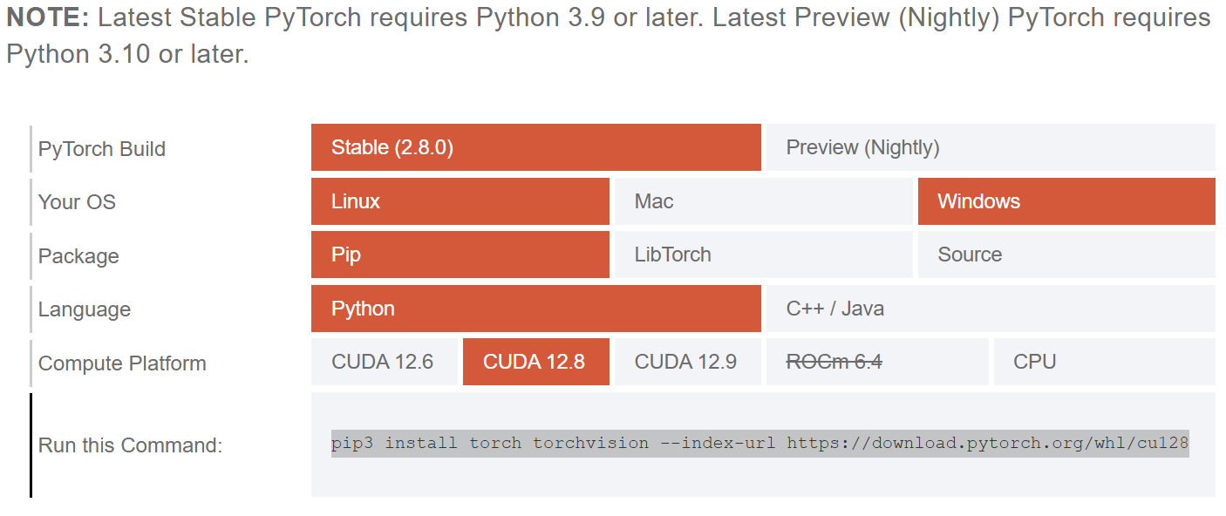Click the "Compute Platform" row label
The image size is (1226, 516).
122,363
